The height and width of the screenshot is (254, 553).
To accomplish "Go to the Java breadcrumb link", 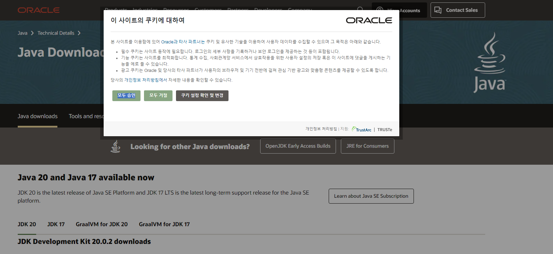I will click(23, 33).
